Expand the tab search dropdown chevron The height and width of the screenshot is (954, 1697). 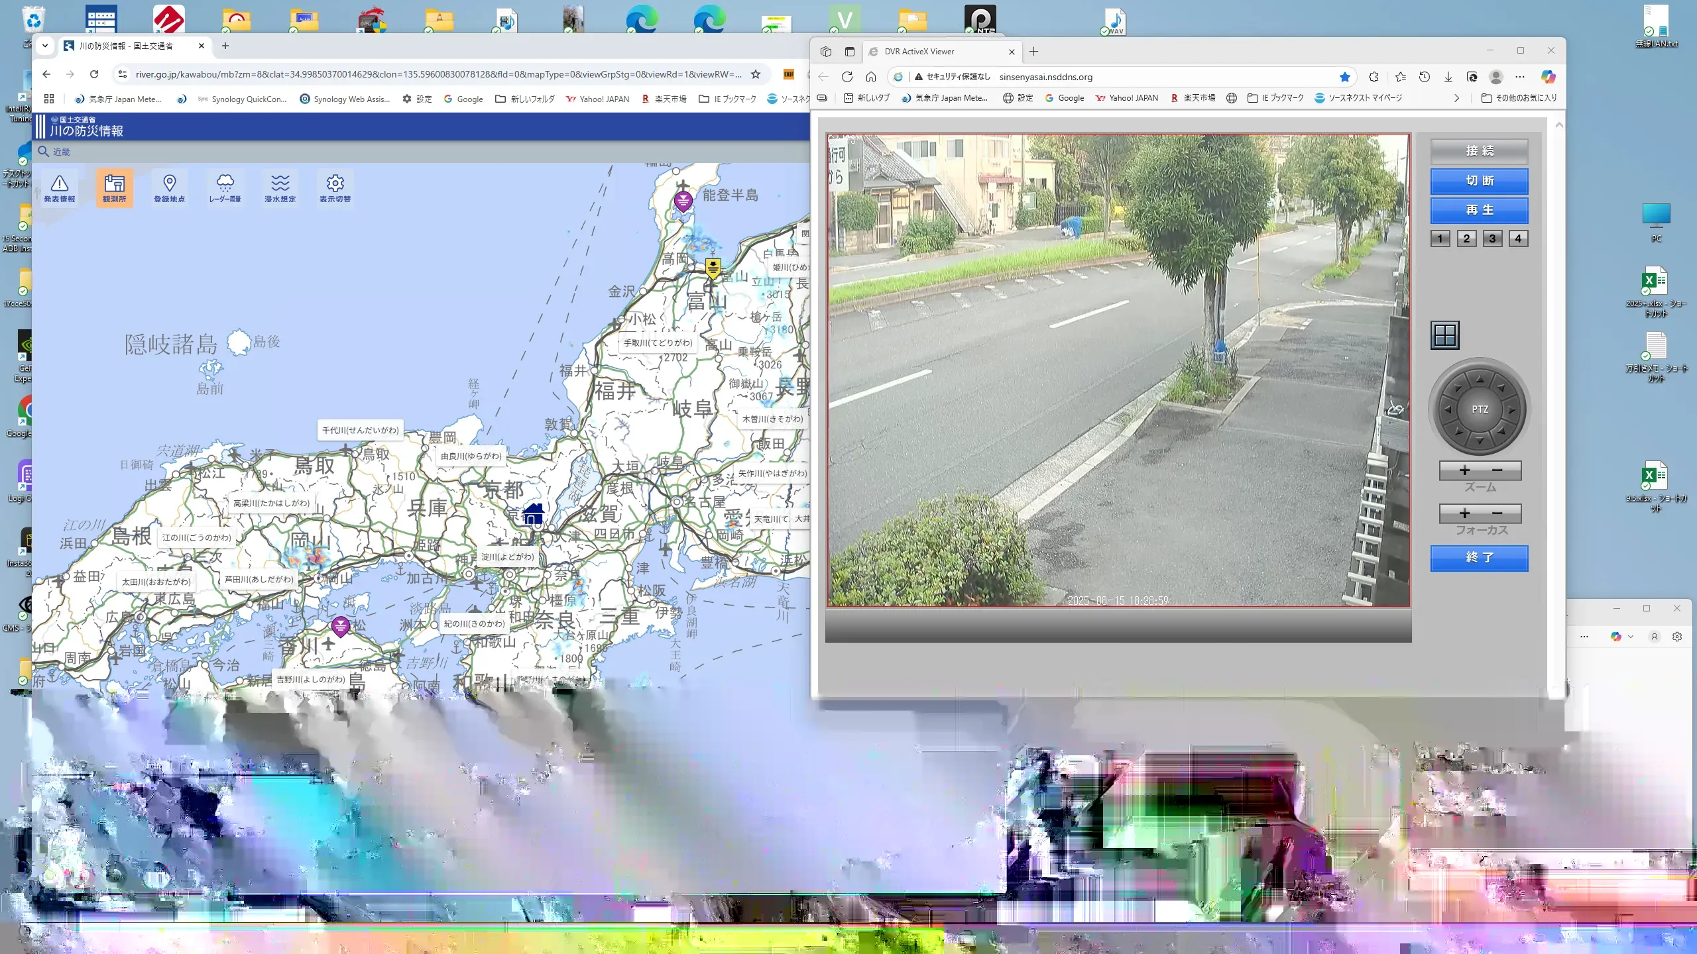(44, 46)
